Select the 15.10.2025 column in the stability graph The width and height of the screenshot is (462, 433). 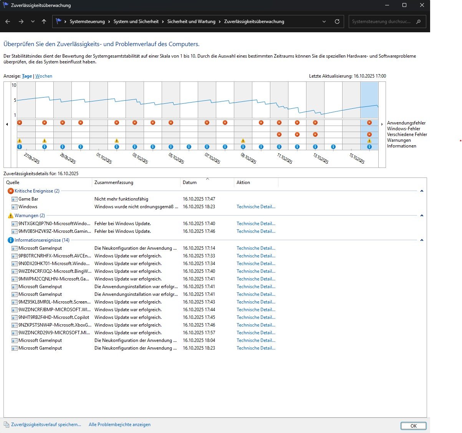[351, 100]
